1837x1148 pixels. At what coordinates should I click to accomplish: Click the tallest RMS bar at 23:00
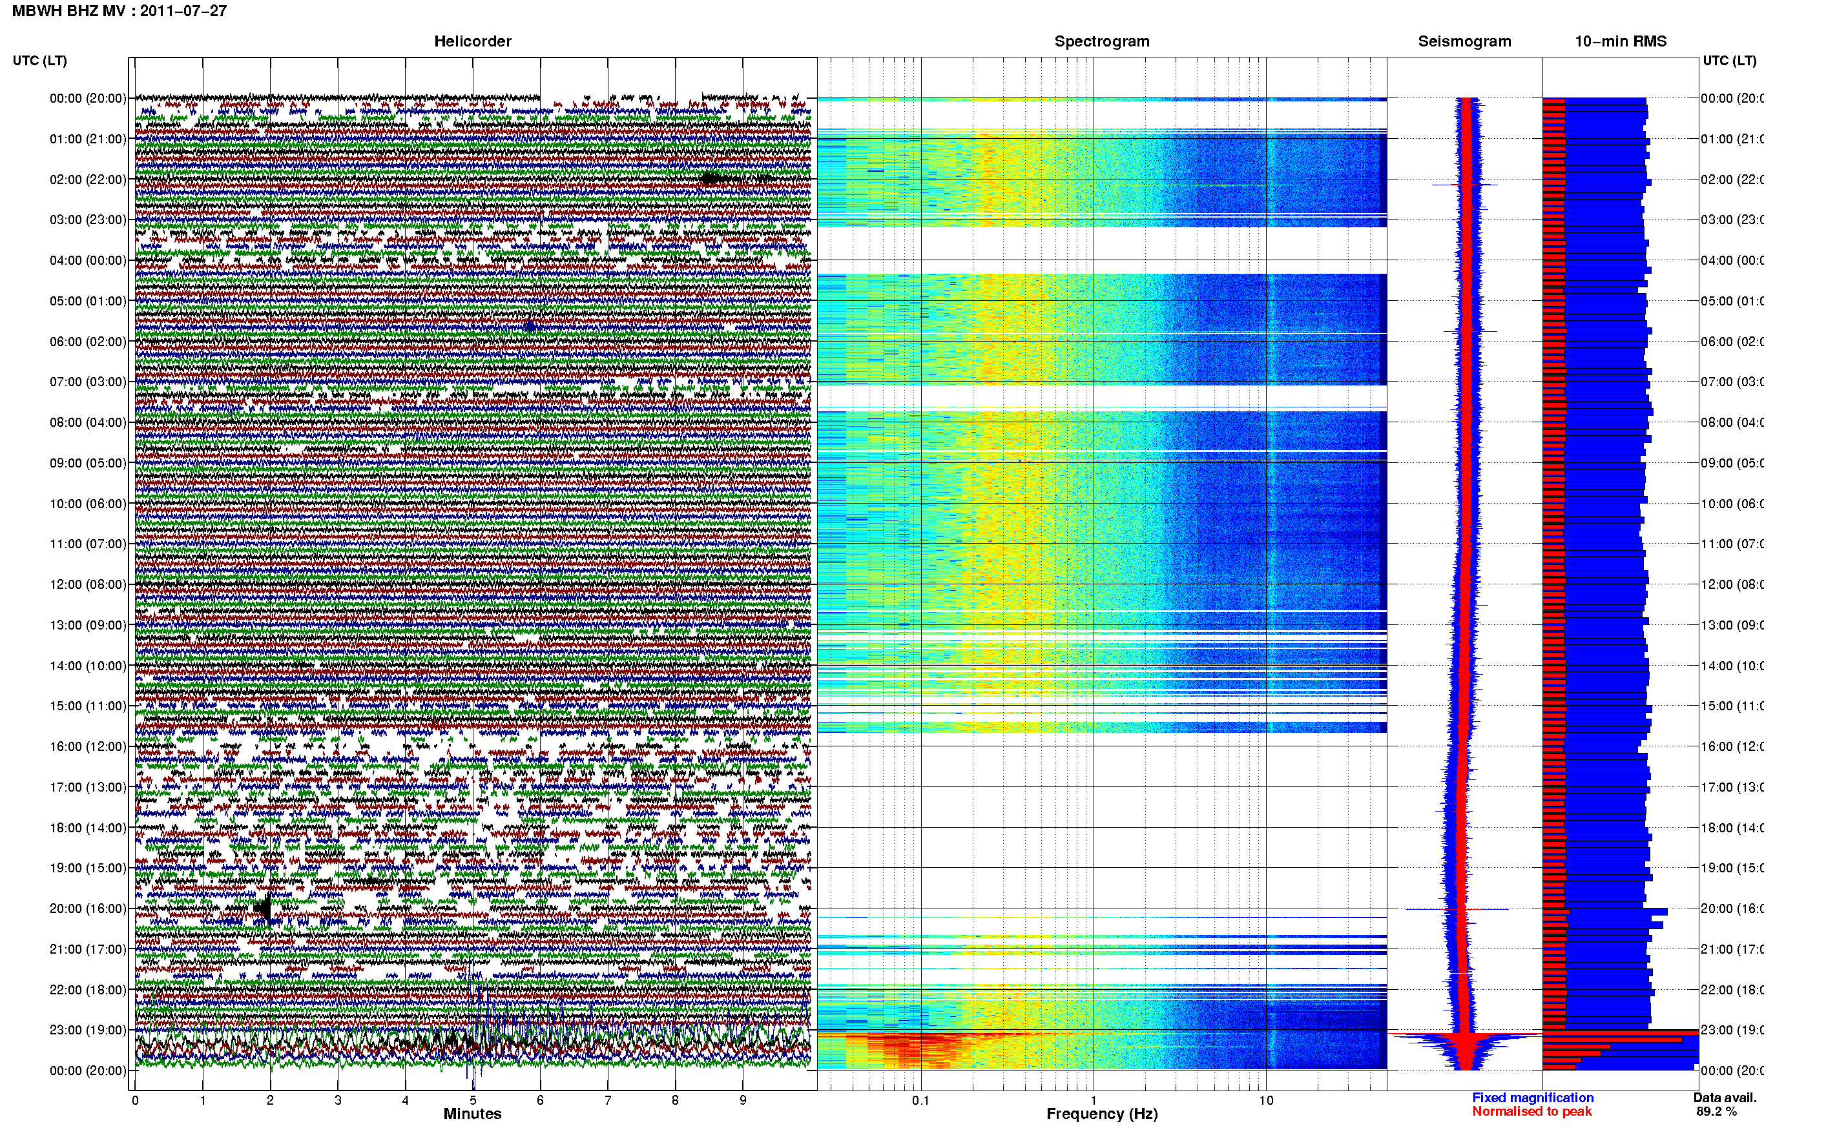(1621, 1032)
